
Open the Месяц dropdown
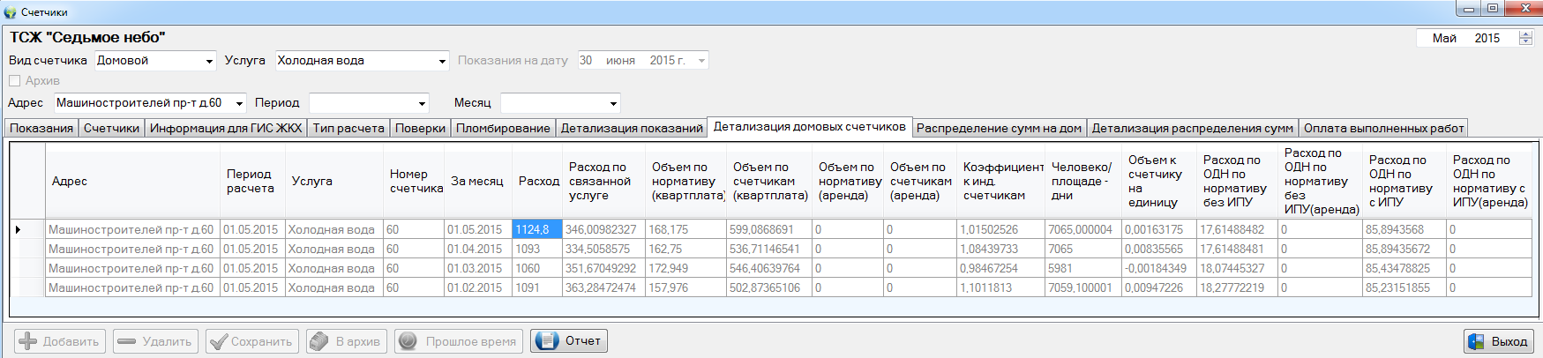(x=613, y=103)
